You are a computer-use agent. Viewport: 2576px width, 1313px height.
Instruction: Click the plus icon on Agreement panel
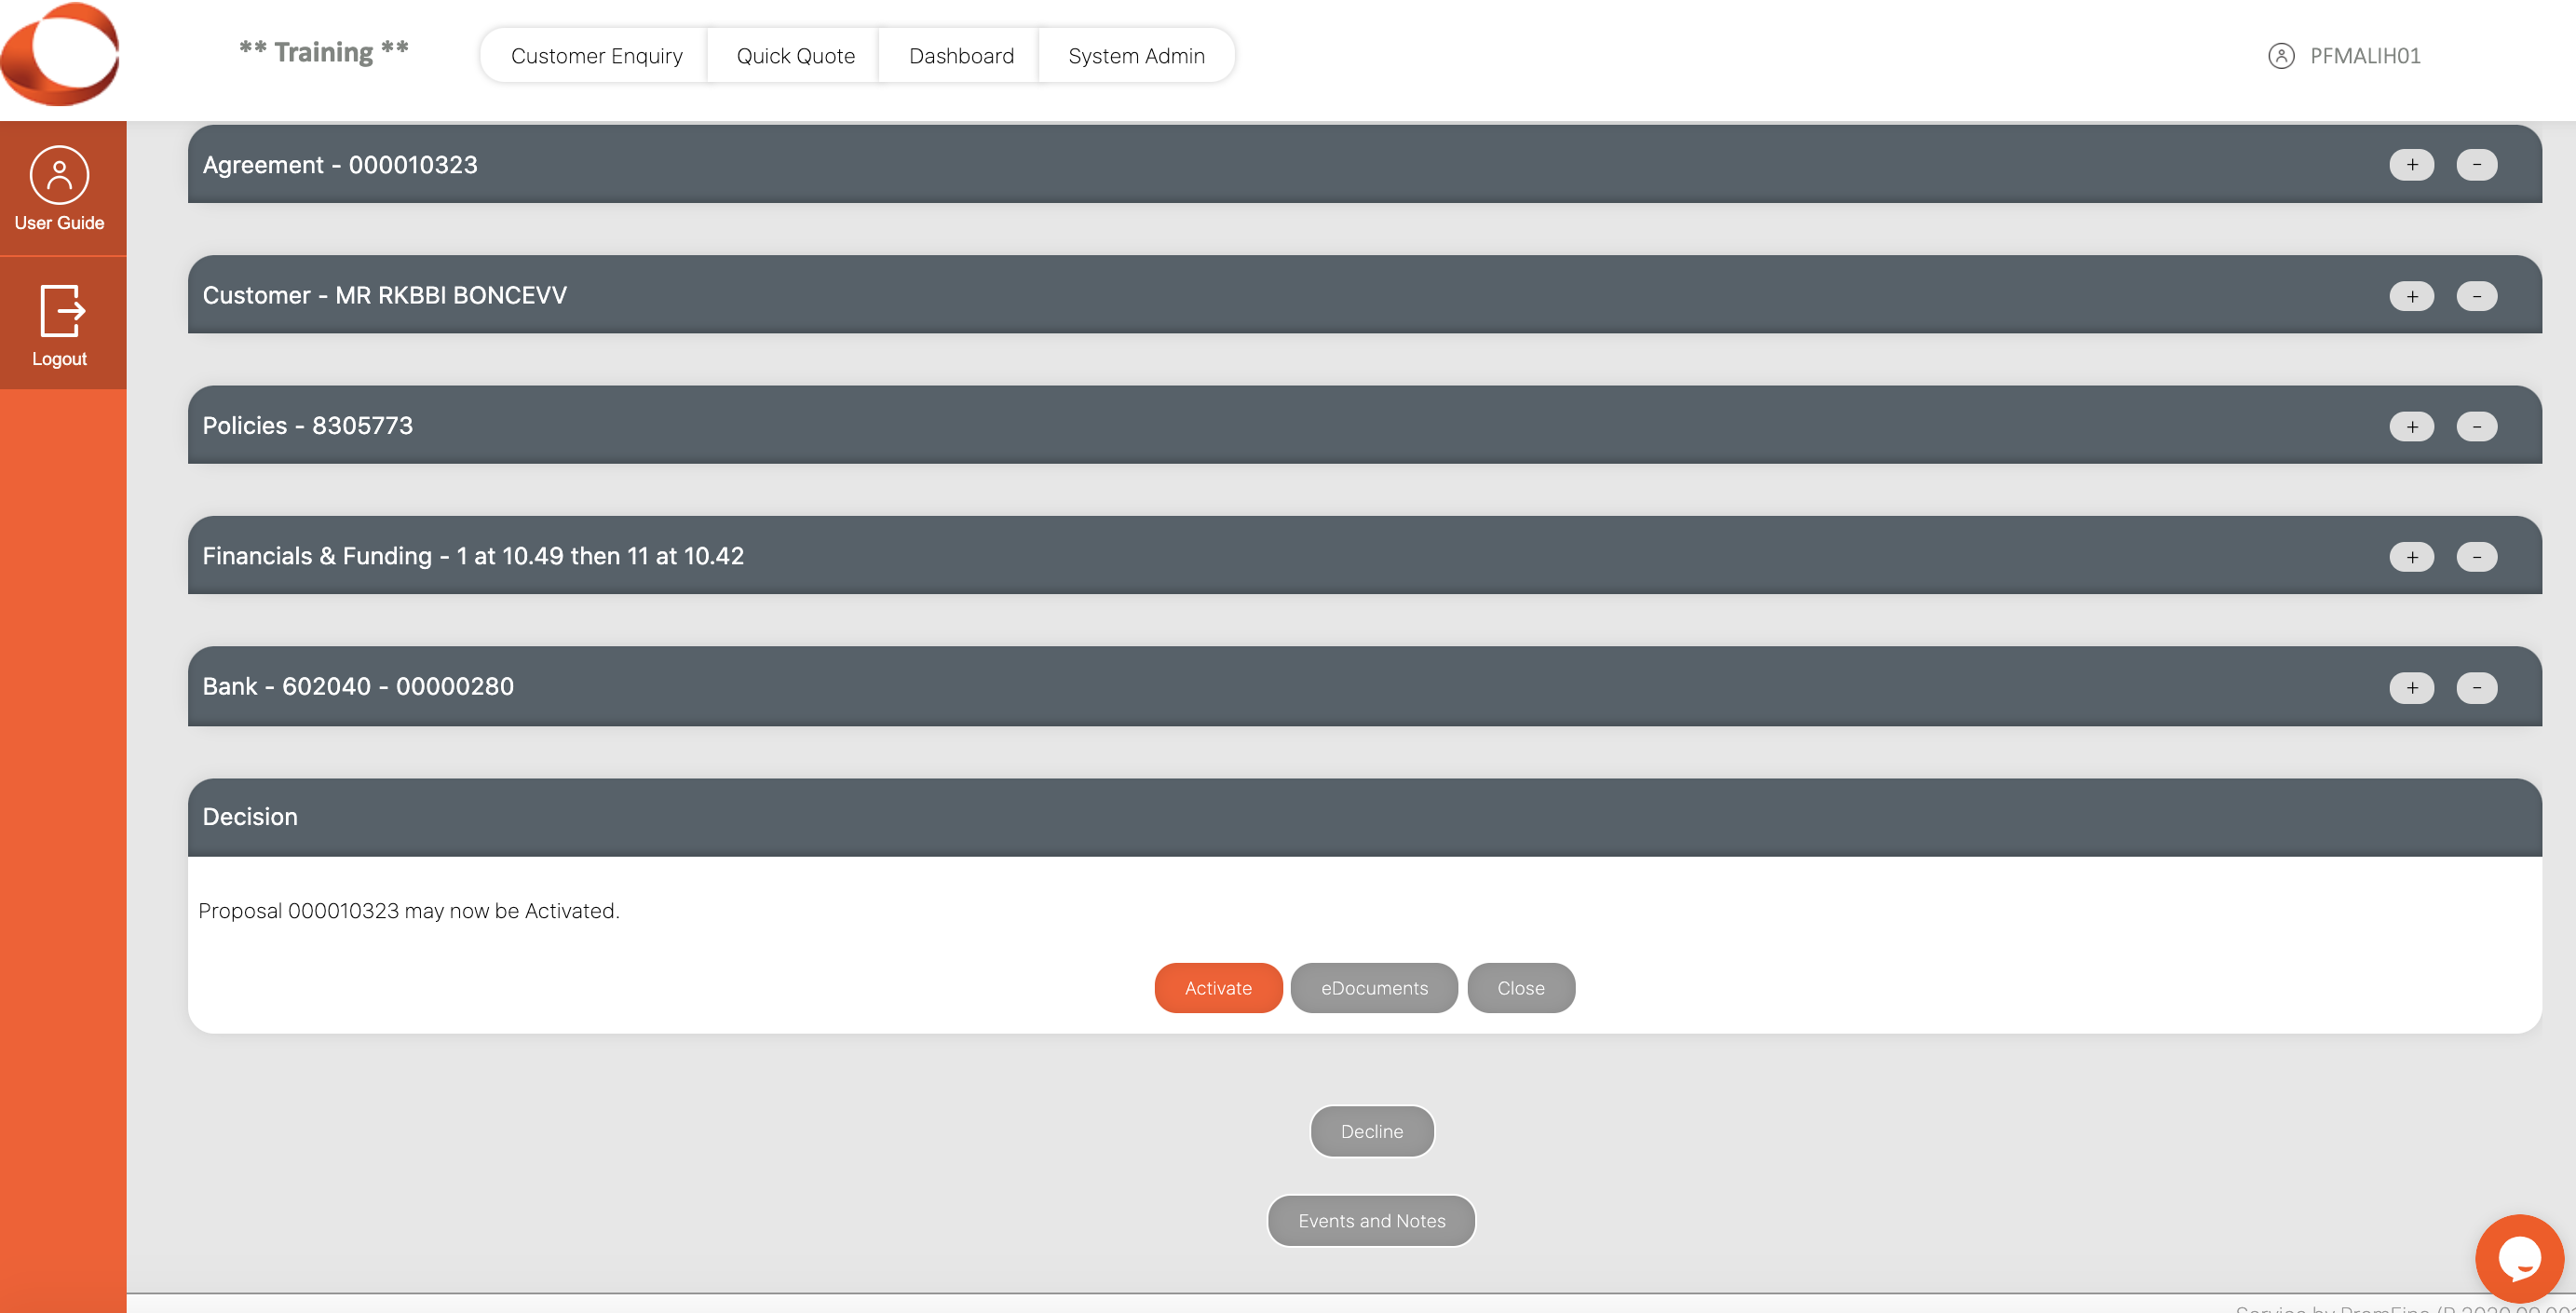pyautogui.click(x=2412, y=164)
